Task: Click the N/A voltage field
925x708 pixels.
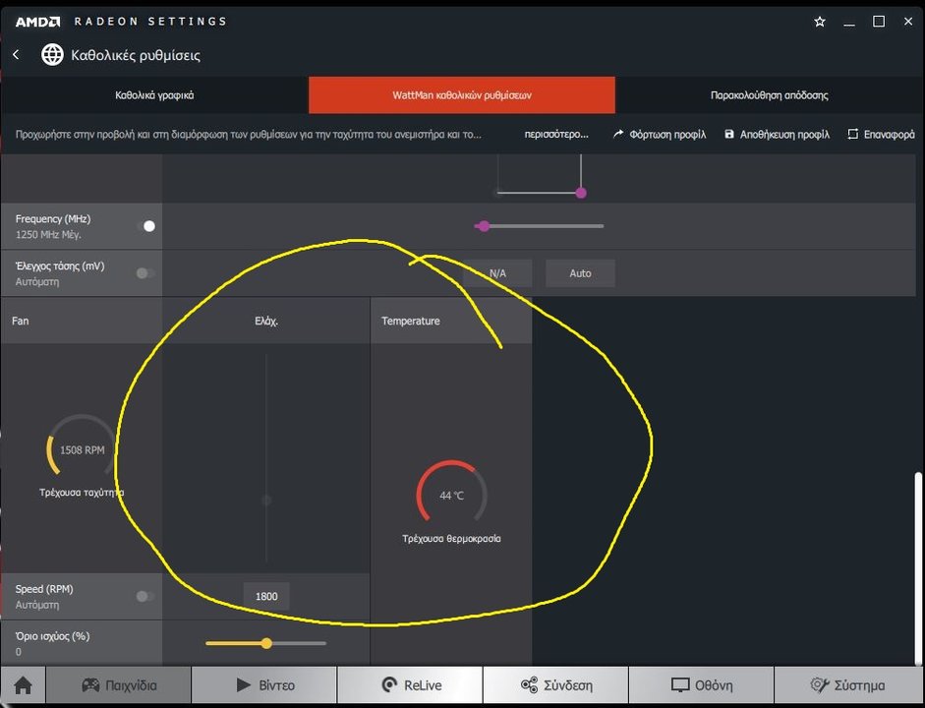Action: tap(497, 273)
